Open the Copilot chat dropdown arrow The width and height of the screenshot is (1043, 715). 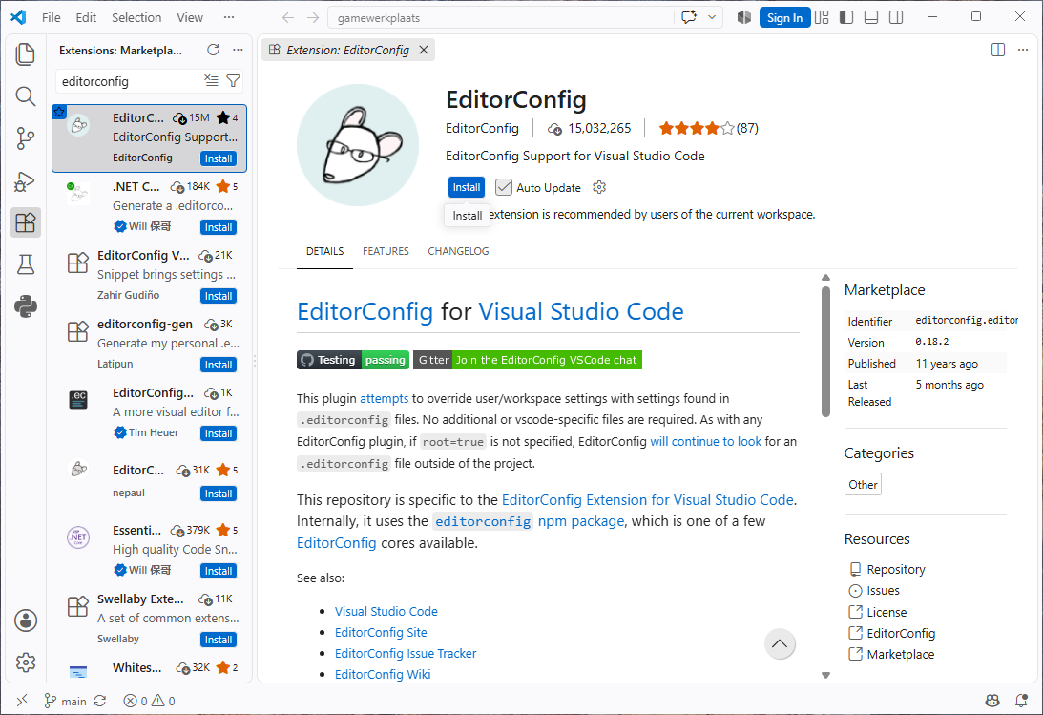(x=712, y=17)
